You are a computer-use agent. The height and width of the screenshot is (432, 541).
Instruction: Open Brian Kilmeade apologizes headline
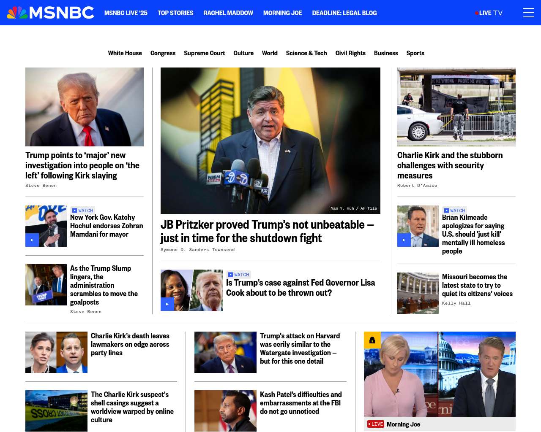pos(473,234)
